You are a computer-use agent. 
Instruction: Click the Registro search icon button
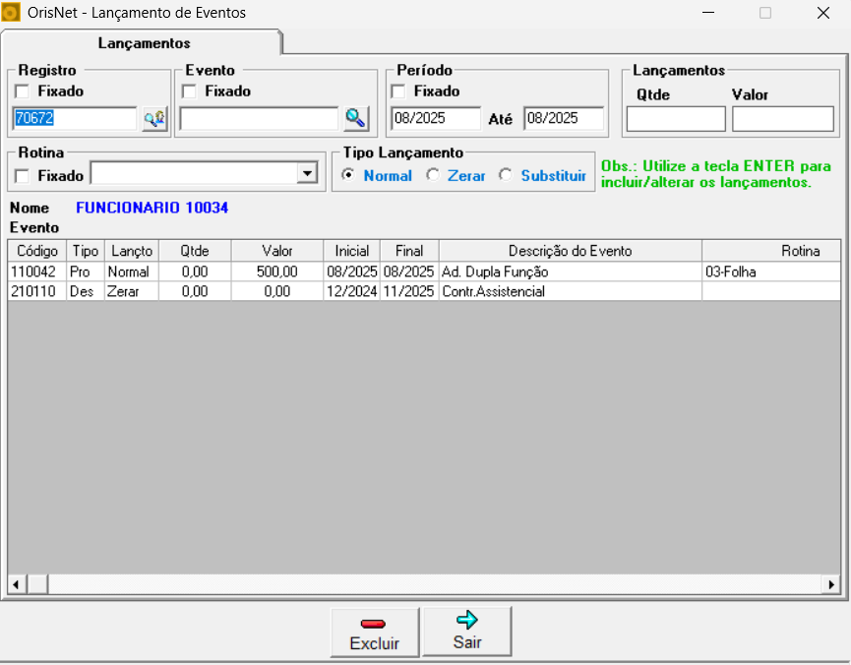click(x=155, y=119)
